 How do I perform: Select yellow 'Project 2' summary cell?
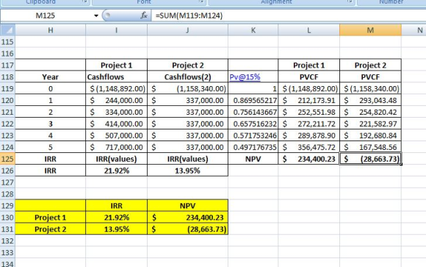tap(51, 229)
